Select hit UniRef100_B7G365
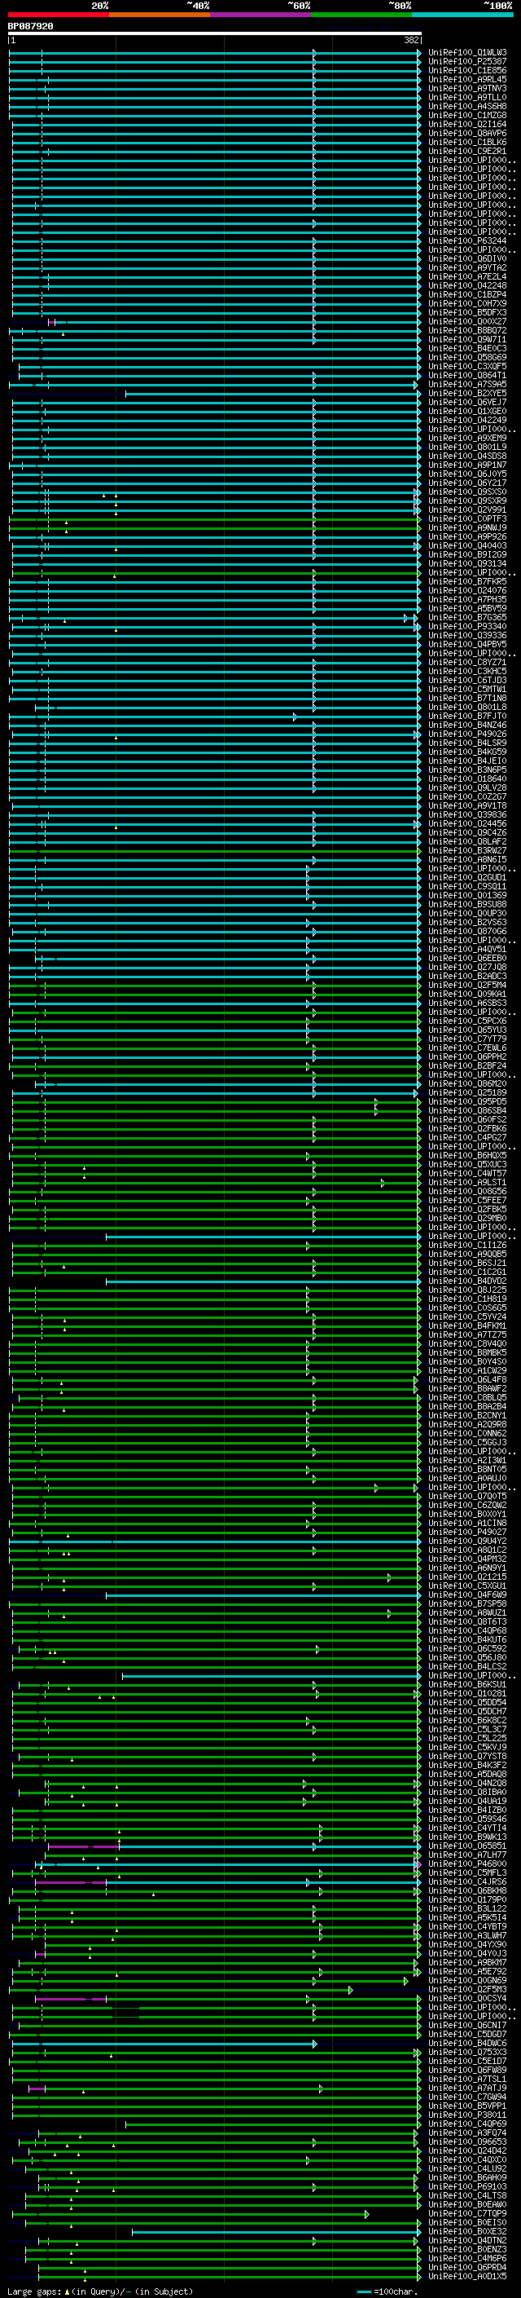 coord(467,617)
